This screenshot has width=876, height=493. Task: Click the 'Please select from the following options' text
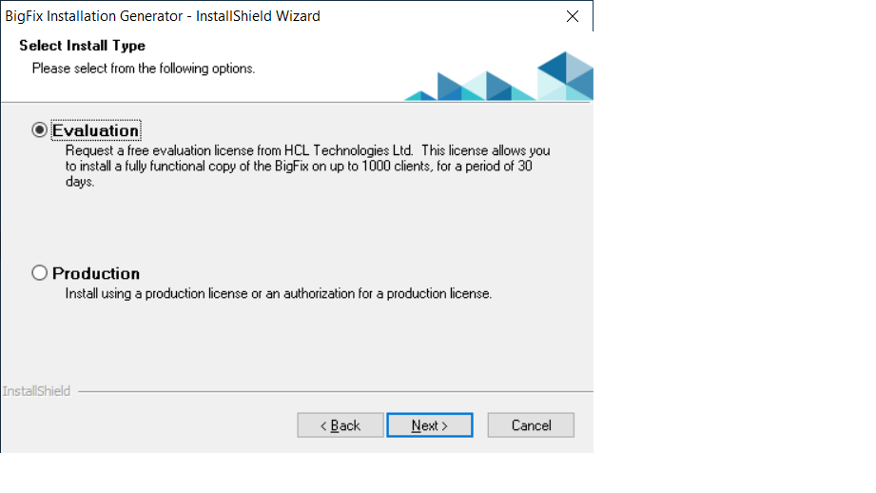click(144, 69)
